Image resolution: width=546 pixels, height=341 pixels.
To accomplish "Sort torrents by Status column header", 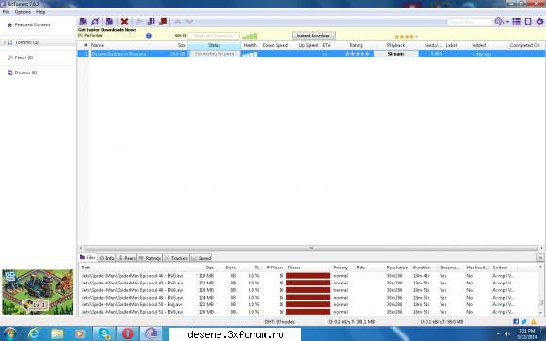I will pos(214,45).
